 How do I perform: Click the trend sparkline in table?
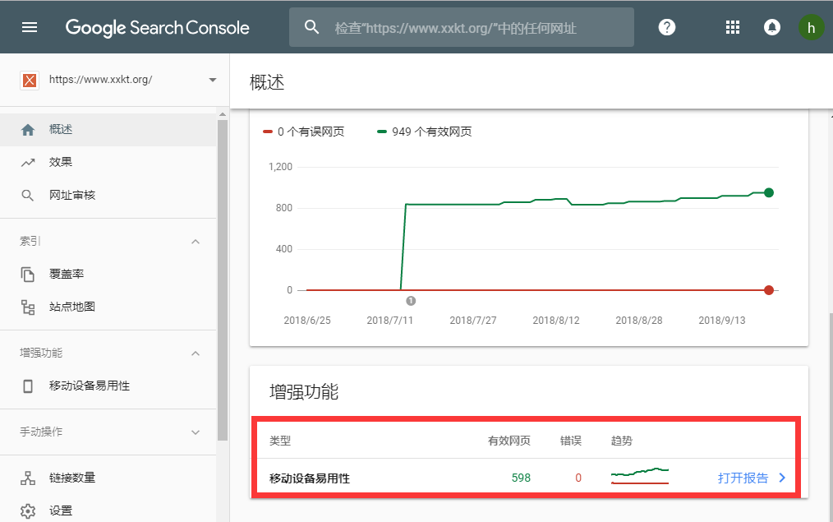[x=640, y=476]
